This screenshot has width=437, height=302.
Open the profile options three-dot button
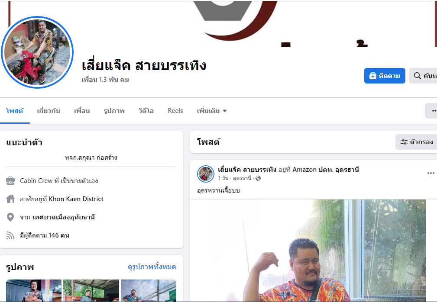pyautogui.click(x=431, y=111)
